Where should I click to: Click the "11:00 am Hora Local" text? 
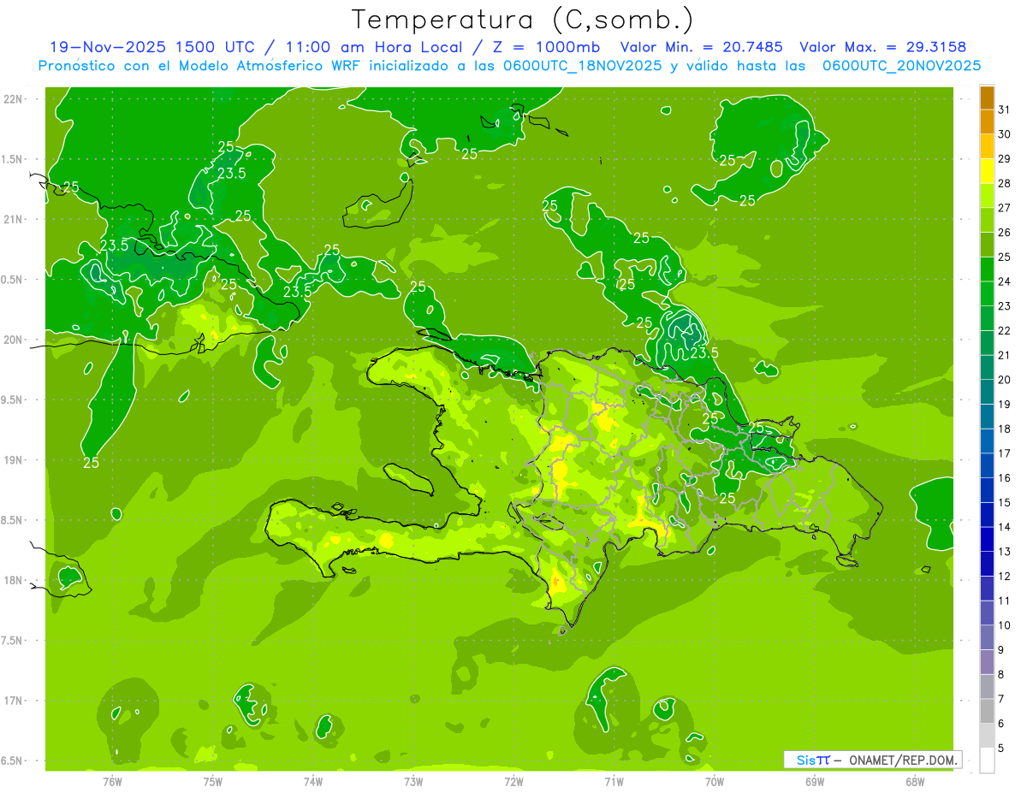click(371, 47)
